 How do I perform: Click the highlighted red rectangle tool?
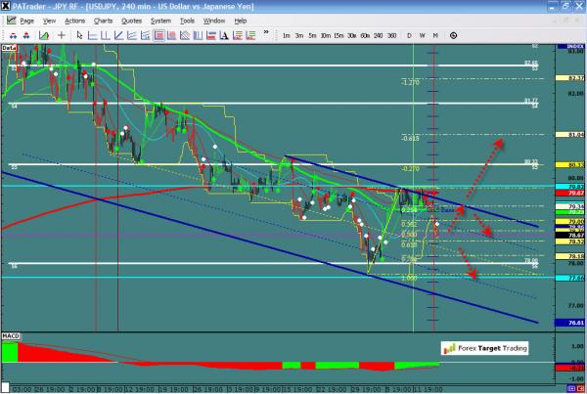159,35
